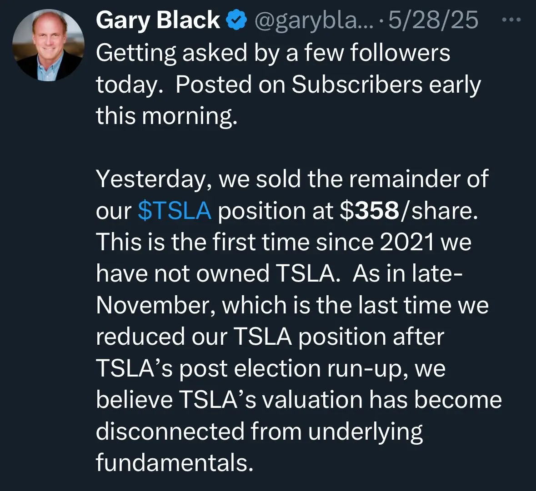
Task: Click 'believe TSLA's valuation has become' line
Action: point(299,400)
